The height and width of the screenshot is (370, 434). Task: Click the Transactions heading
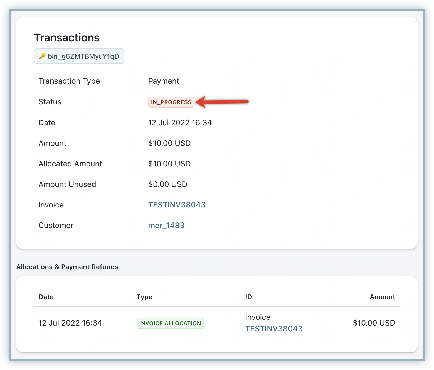[67, 38]
